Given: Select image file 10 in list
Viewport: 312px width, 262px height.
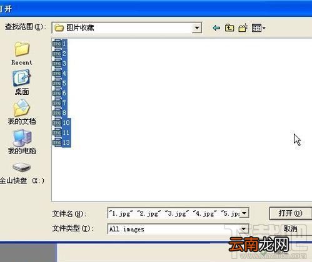Looking at the screenshot, I should [x=61, y=123].
